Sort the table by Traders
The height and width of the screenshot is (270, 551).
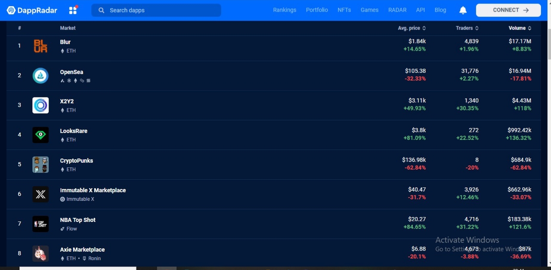[x=467, y=28]
